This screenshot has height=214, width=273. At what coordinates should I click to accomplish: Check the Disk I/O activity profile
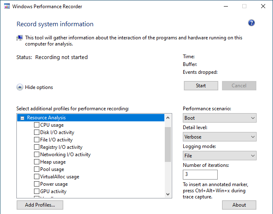(37, 132)
